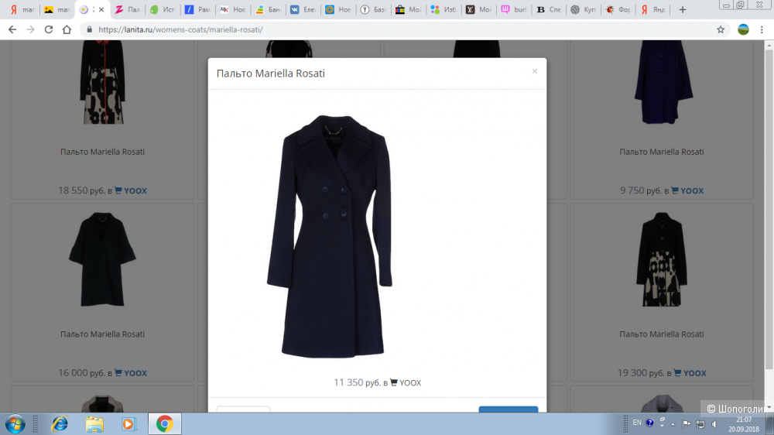
Task: Click the Chrome profile avatar icon
Action: tap(743, 29)
